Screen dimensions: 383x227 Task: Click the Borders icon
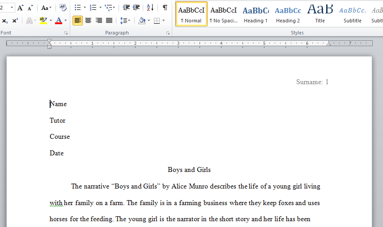click(x=157, y=21)
